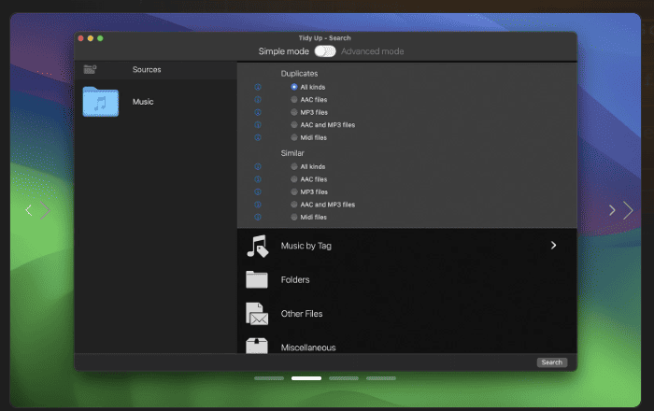Select Duplicates MP3 files radio button
Image resolution: width=654 pixels, height=411 pixels.
point(294,112)
